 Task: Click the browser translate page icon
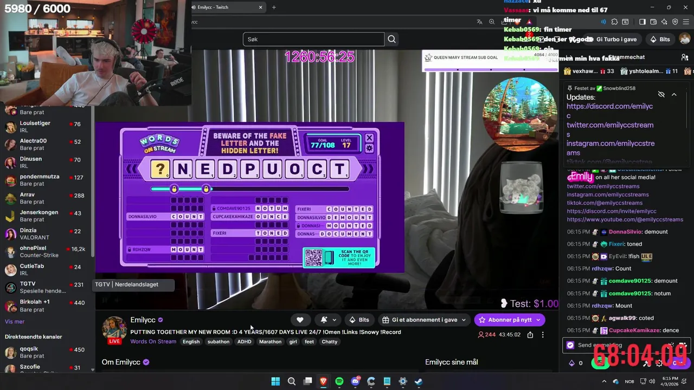click(479, 22)
